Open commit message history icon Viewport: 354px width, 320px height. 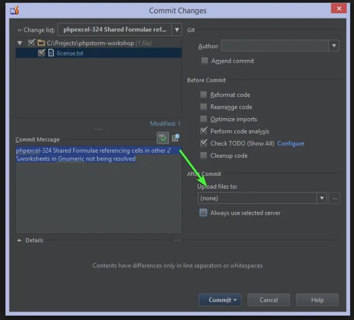[x=175, y=137]
